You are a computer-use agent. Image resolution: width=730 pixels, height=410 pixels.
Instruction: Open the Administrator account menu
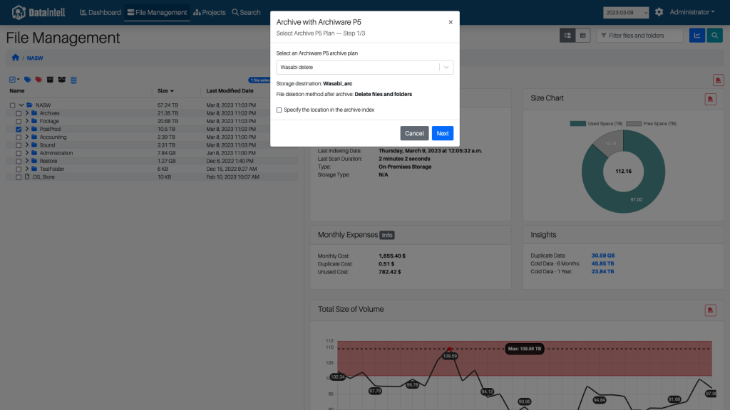click(x=692, y=12)
